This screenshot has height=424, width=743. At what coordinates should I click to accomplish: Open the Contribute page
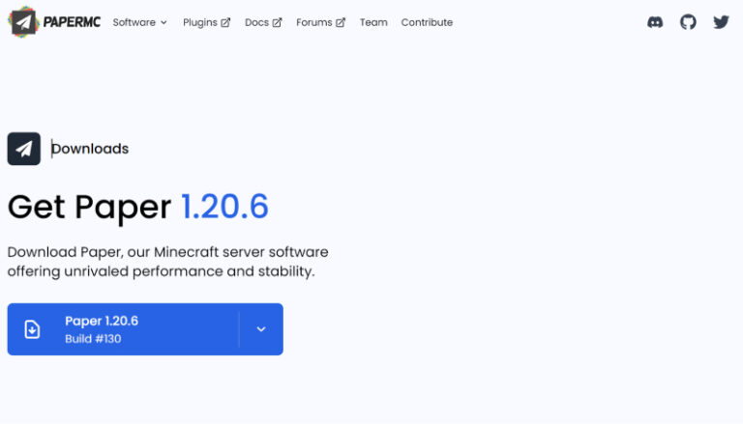pyautogui.click(x=427, y=22)
